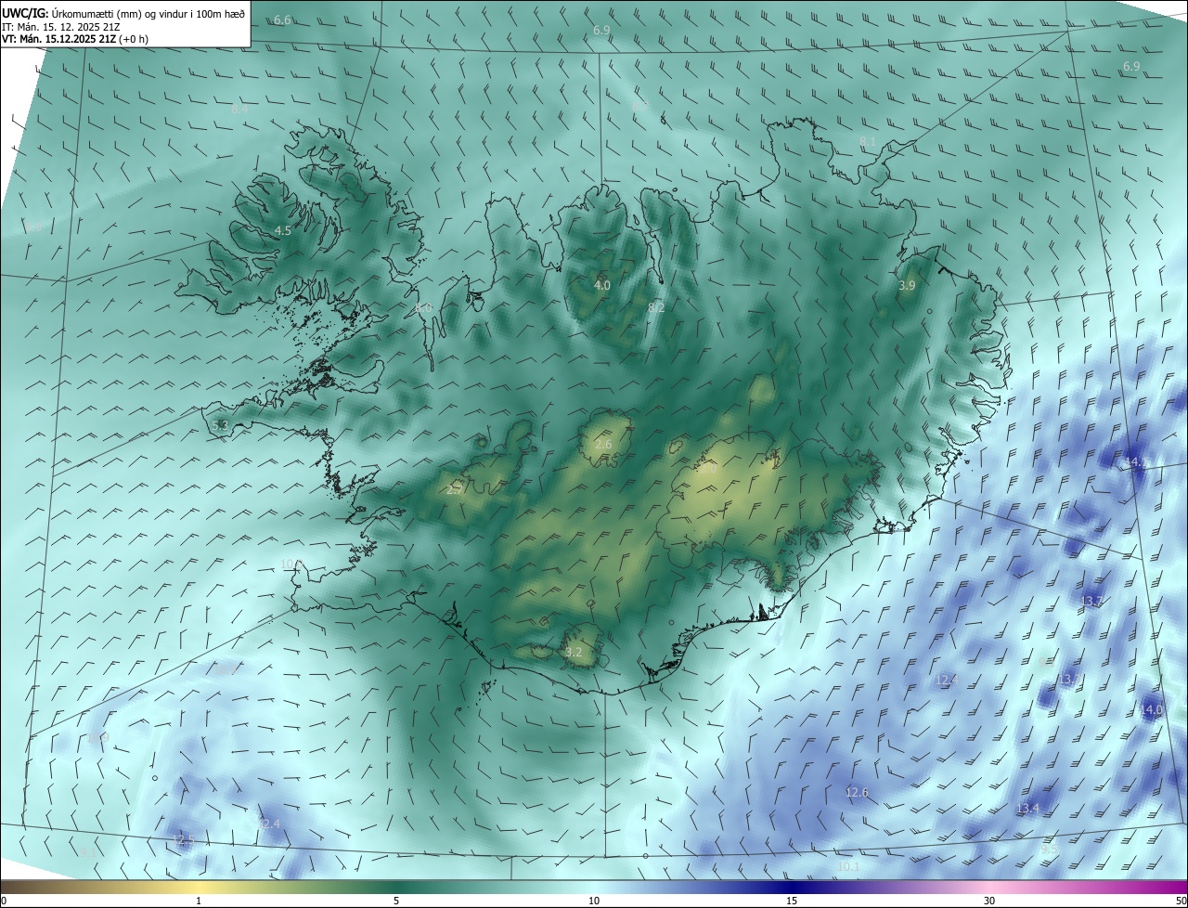Click the 8.1 value label in the northeast
This screenshot has height=908, width=1188.
(x=868, y=141)
